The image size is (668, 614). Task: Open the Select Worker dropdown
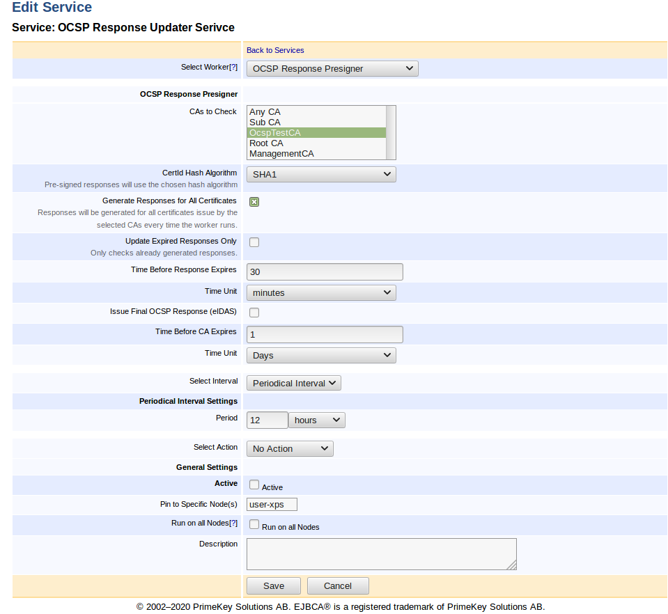[x=332, y=68]
